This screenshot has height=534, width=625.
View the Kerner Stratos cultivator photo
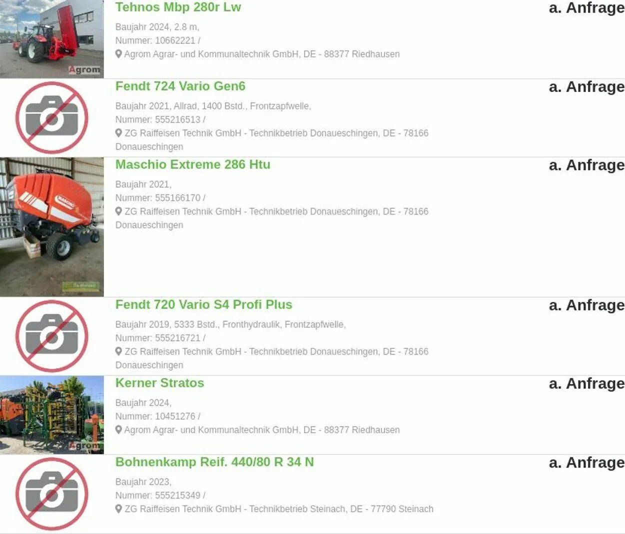click(x=52, y=415)
